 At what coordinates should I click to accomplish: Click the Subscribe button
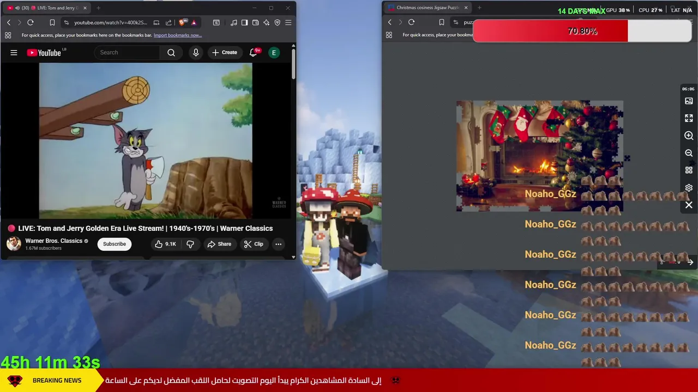pyautogui.click(x=115, y=244)
